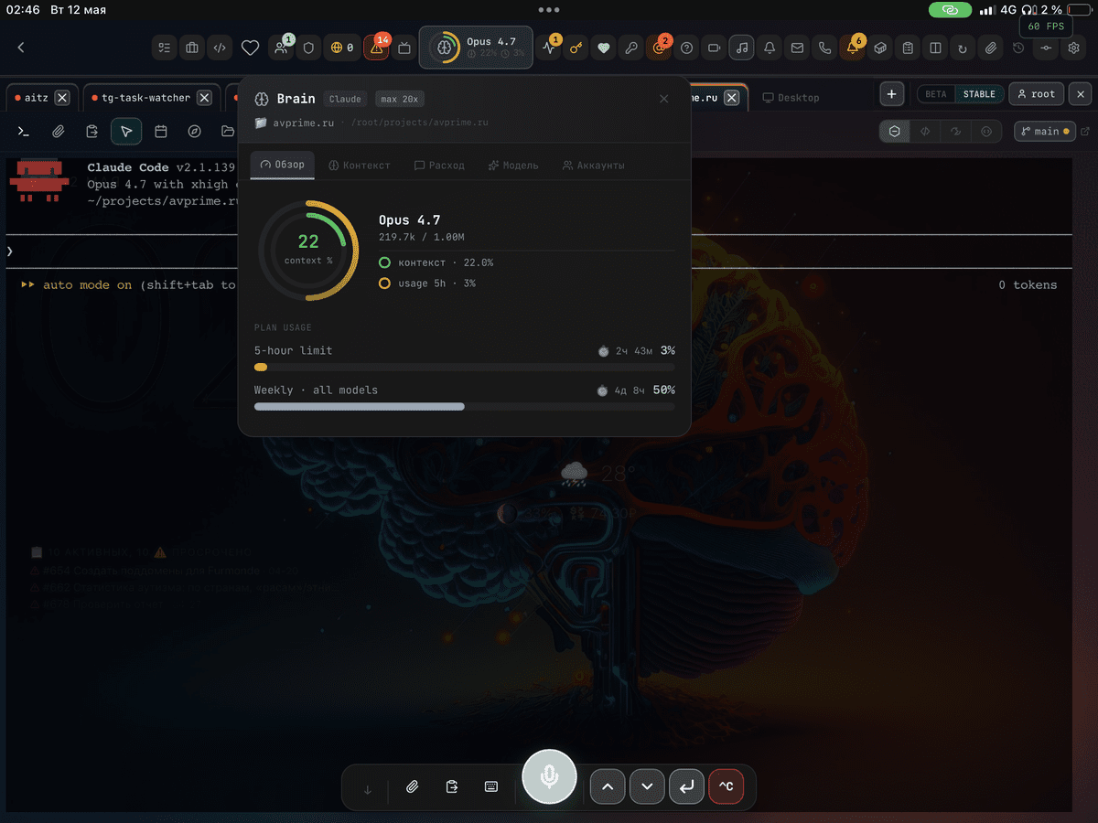Click the heart outline icon in top toolbar
This screenshot has width=1098, height=823.
(250, 48)
